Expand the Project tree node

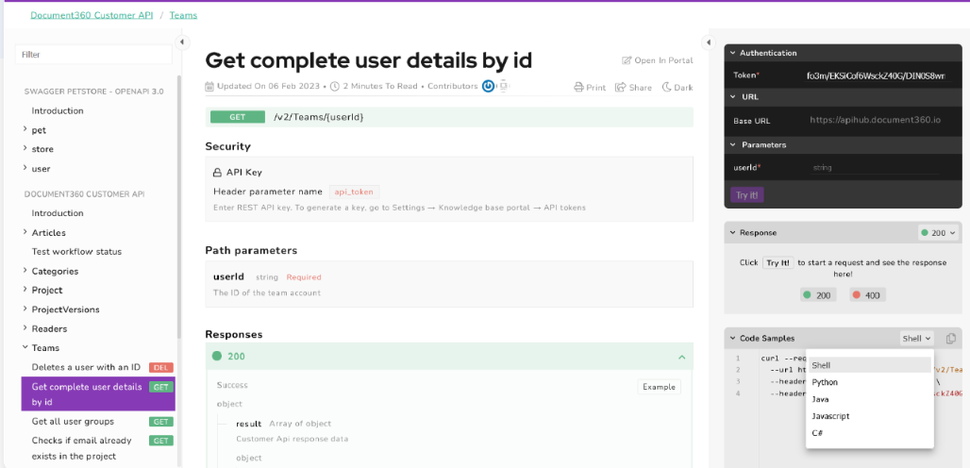25,290
